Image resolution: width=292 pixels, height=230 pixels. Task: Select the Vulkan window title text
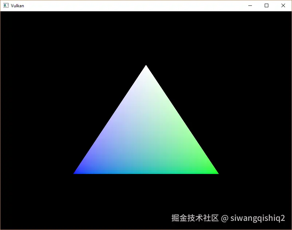[17, 5]
